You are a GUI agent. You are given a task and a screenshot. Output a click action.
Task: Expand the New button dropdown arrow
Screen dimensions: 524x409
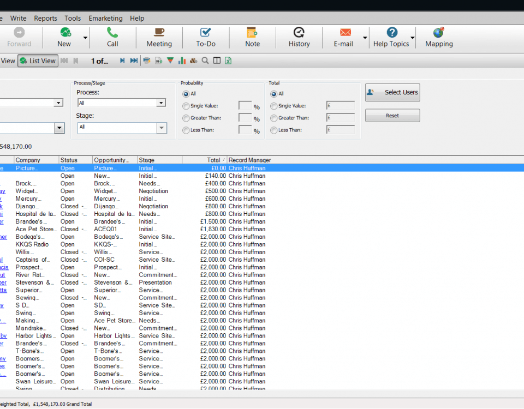(x=85, y=38)
